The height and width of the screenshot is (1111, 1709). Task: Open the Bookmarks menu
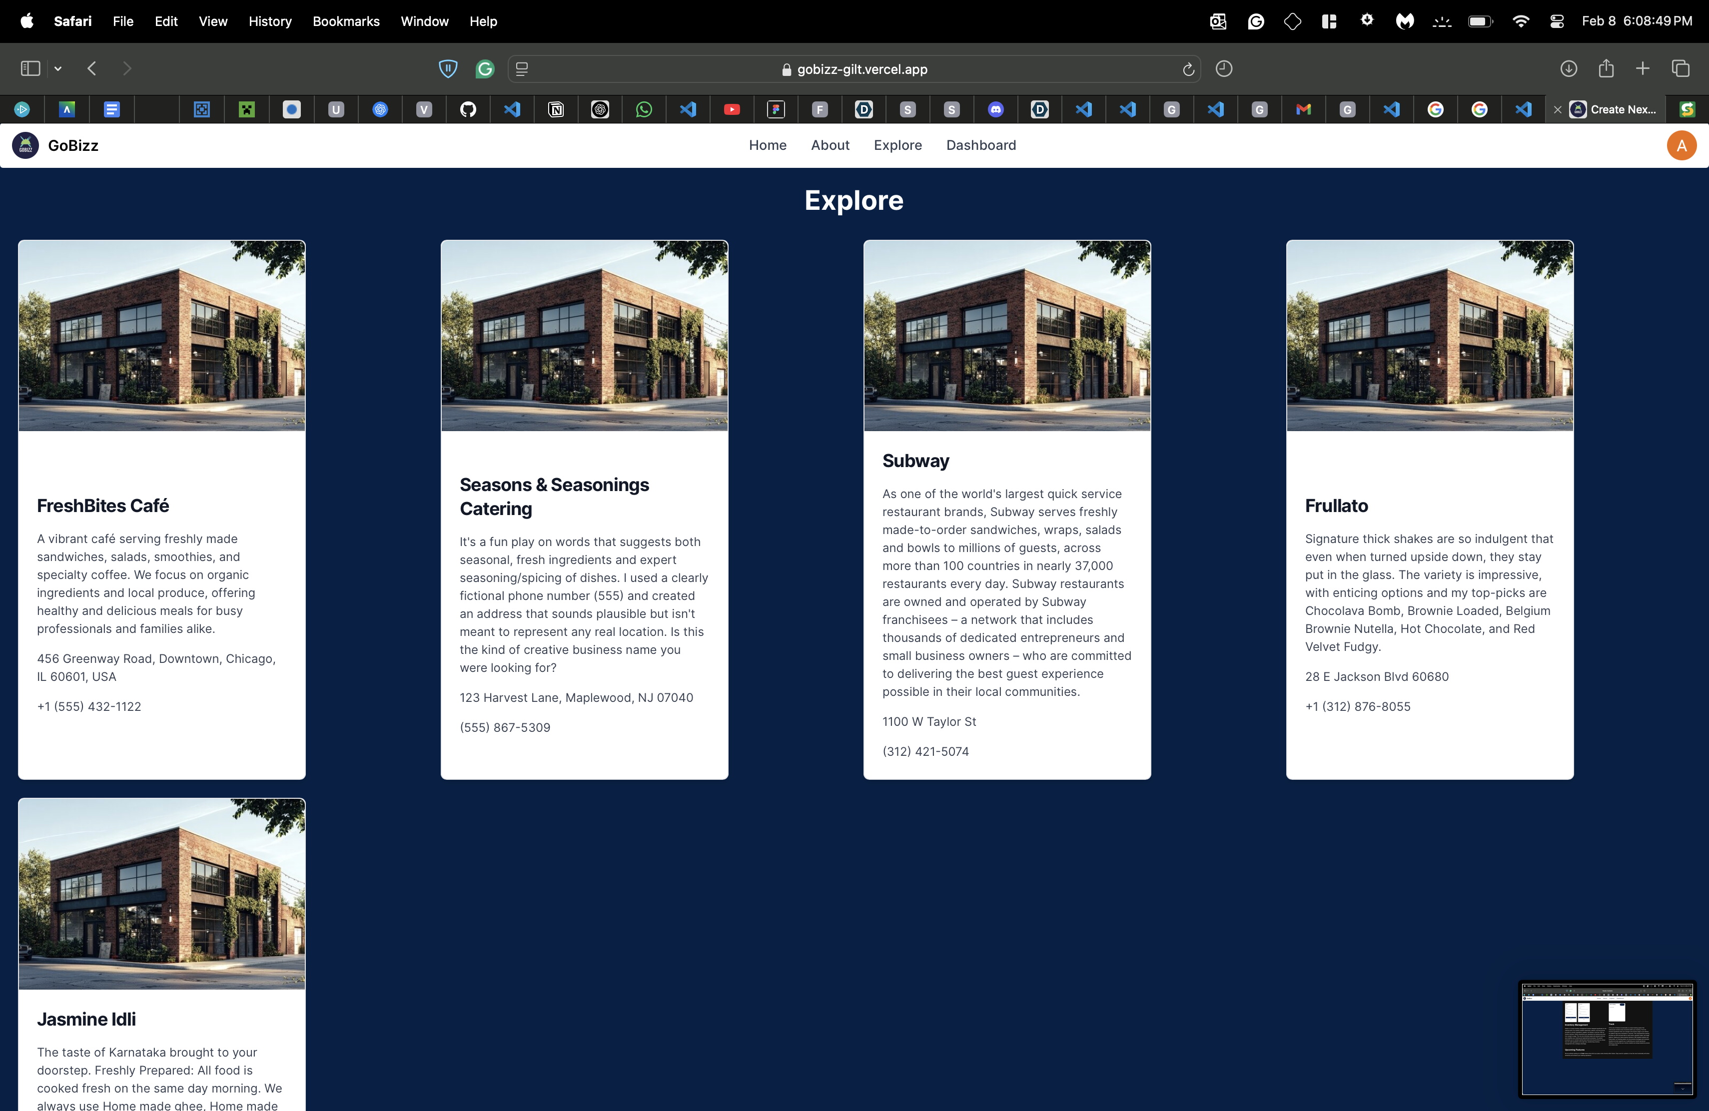345,21
